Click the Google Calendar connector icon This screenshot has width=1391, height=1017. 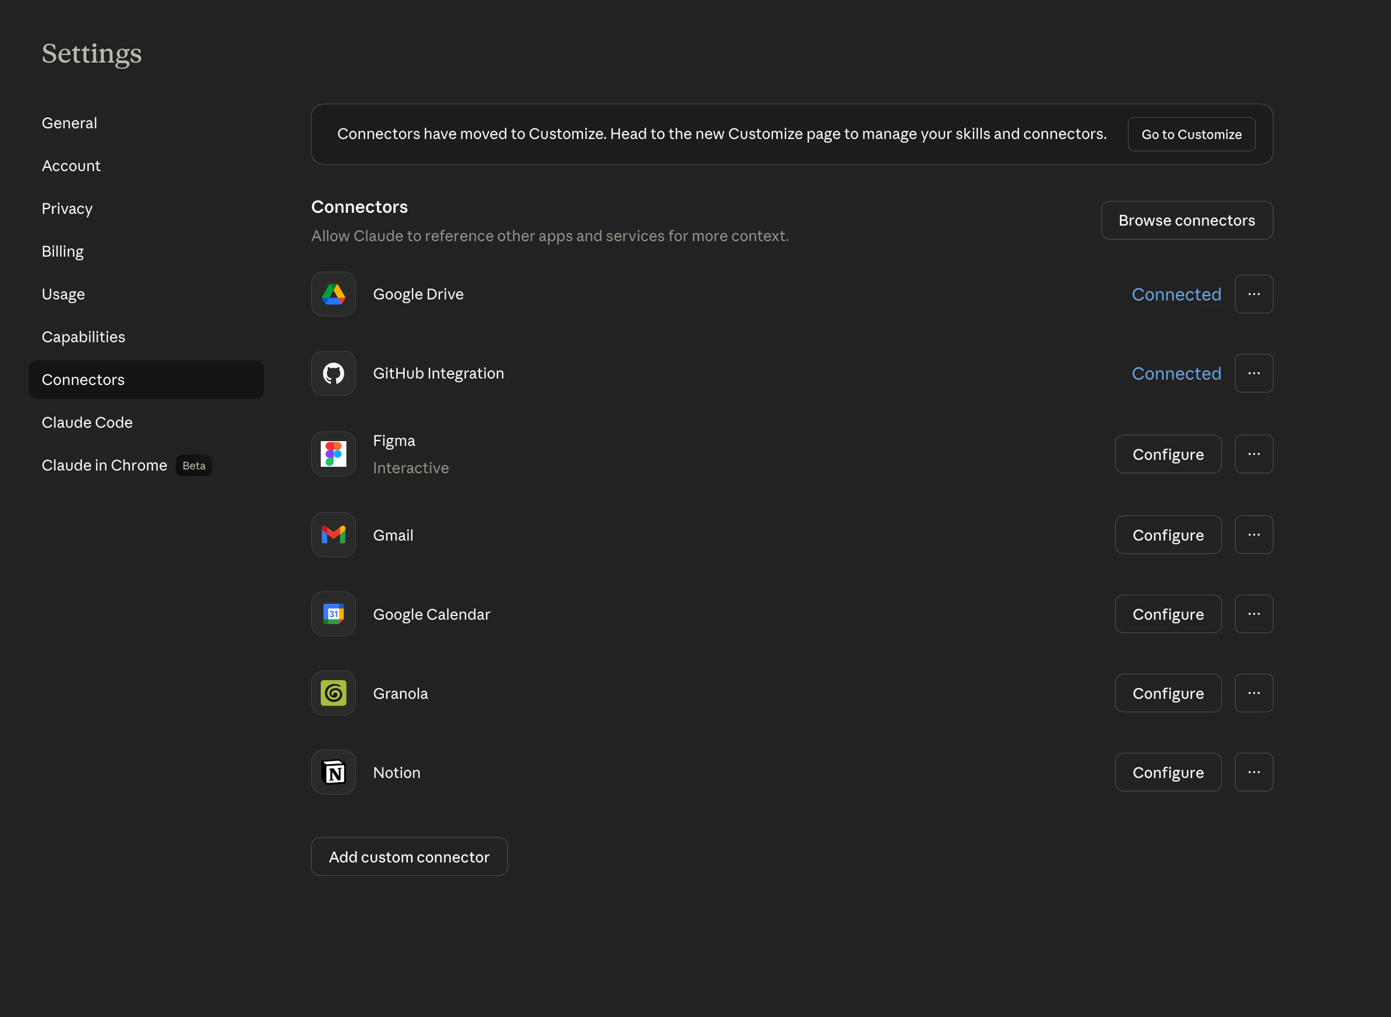click(x=333, y=614)
